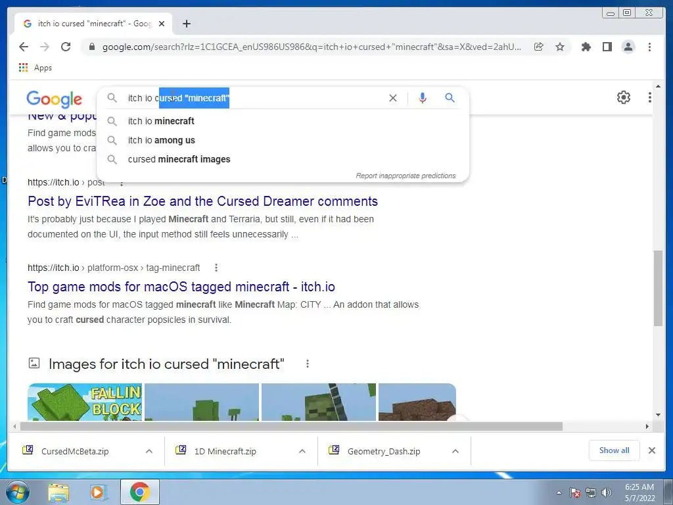Expand options for 1D Minecraft.zip download

tap(302, 451)
